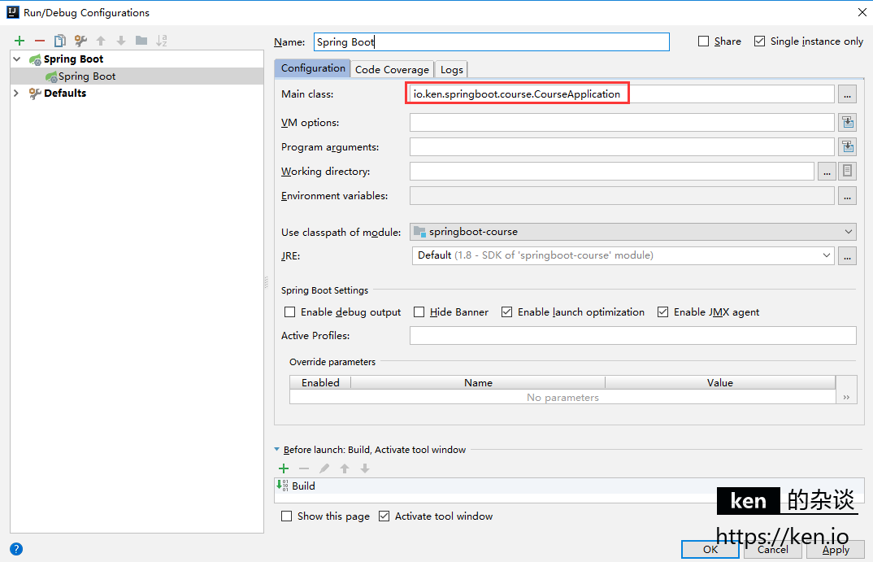This screenshot has width=873, height=562.
Task: Open help with question mark icon
Action: point(16,549)
